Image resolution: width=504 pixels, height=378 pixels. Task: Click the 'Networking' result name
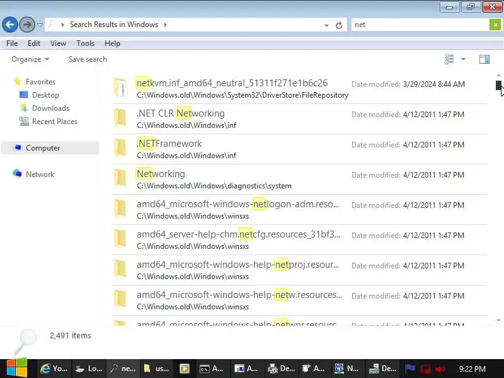pos(161,174)
